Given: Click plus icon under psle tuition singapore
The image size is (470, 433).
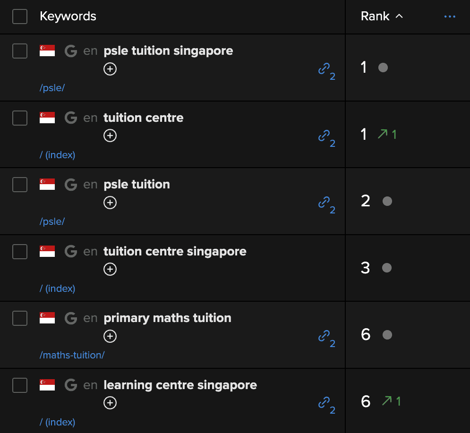Looking at the screenshot, I should [x=110, y=69].
